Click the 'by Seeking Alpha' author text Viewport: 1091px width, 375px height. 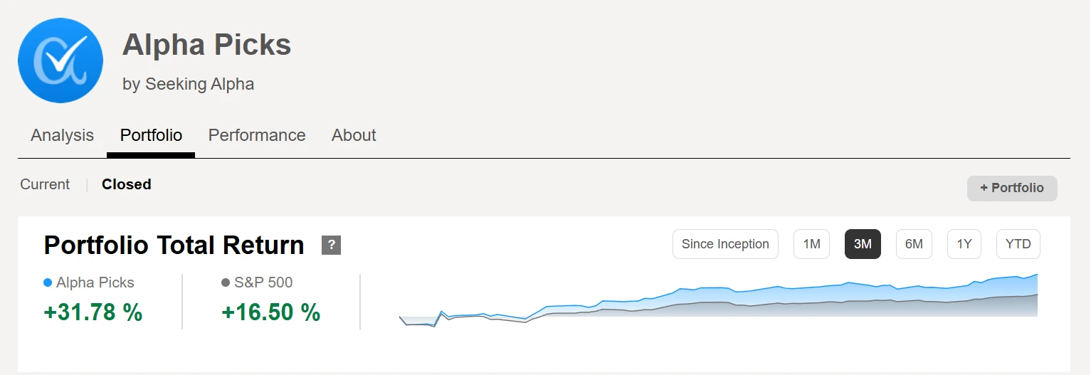(x=188, y=84)
